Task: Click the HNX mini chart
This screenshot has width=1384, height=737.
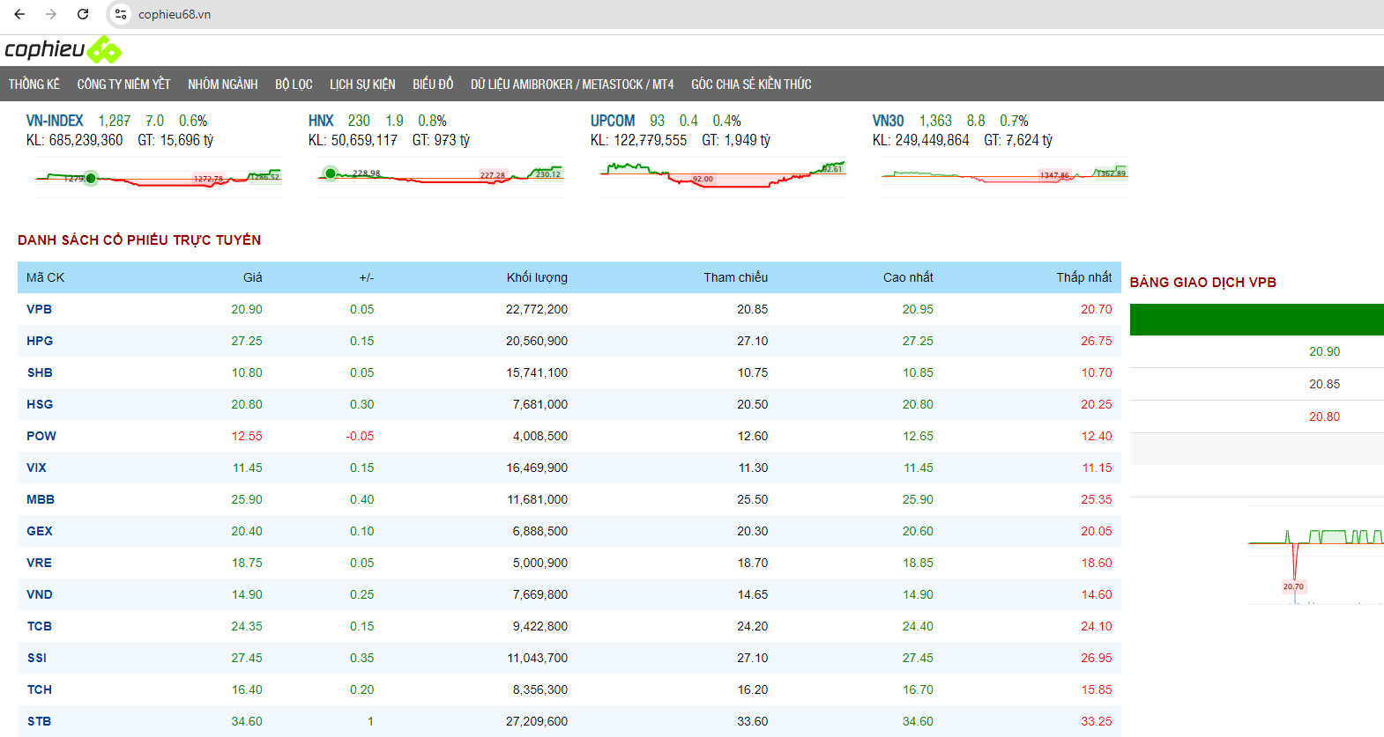Action: [441, 177]
